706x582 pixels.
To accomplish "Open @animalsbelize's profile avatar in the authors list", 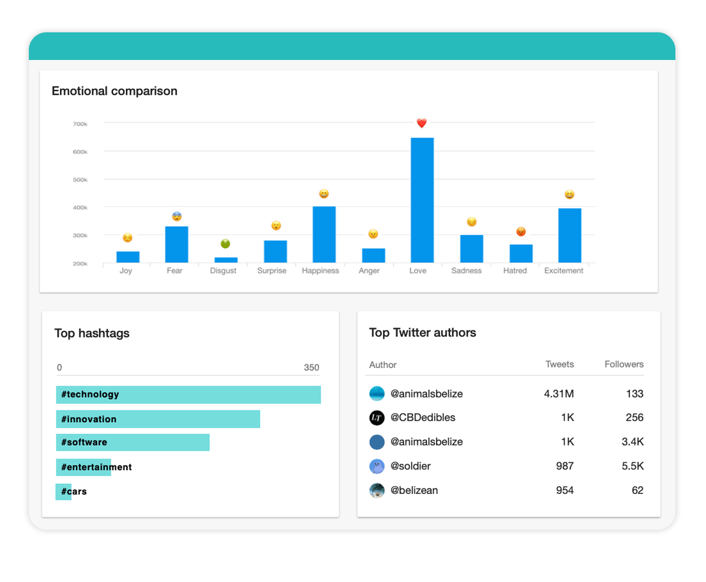I will pyautogui.click(x=377, y=393).
